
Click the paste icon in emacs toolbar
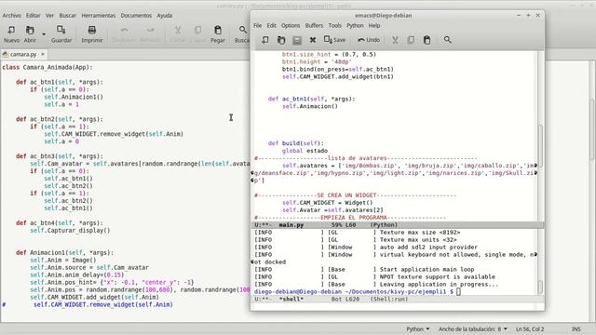click(x=427, y=40)
